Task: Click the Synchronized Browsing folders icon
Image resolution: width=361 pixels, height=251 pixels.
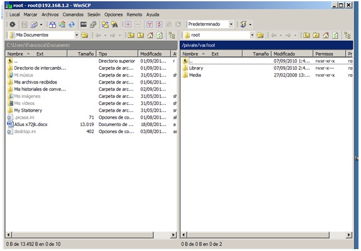Action: coord(105,24)
